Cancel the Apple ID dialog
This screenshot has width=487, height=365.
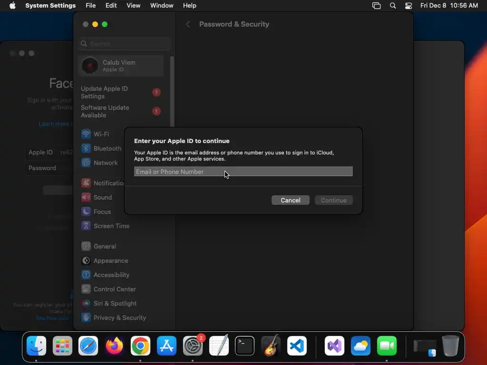(291, 200)
